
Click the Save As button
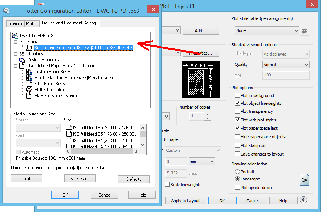pyautogui.click(x=80, y=179)
